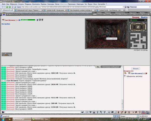Screen dimensions: 151x121
Task: Click the standing figure icon in chat toolbar
Action: click(x=98, y=112)
